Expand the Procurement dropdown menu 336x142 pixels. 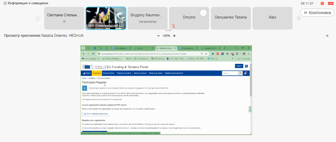[109, 73]
